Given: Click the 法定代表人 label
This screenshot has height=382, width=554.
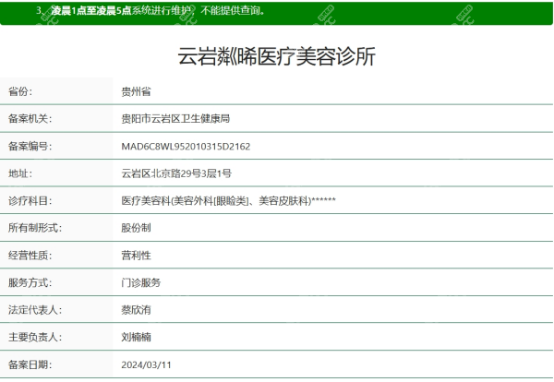Looking at the screenshot, I should point(35,310).
